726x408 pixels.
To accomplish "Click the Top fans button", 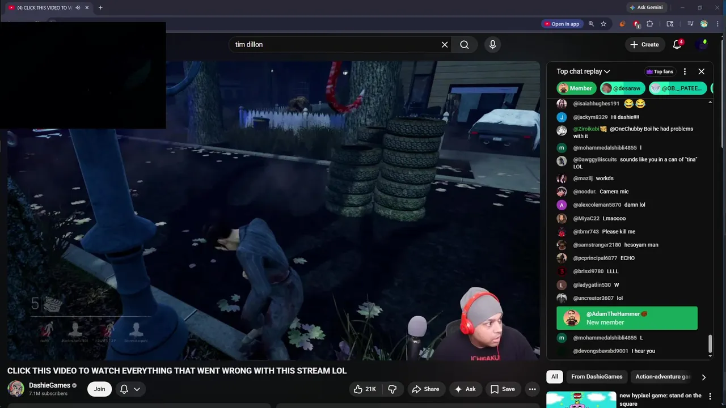I will [660, 71].
